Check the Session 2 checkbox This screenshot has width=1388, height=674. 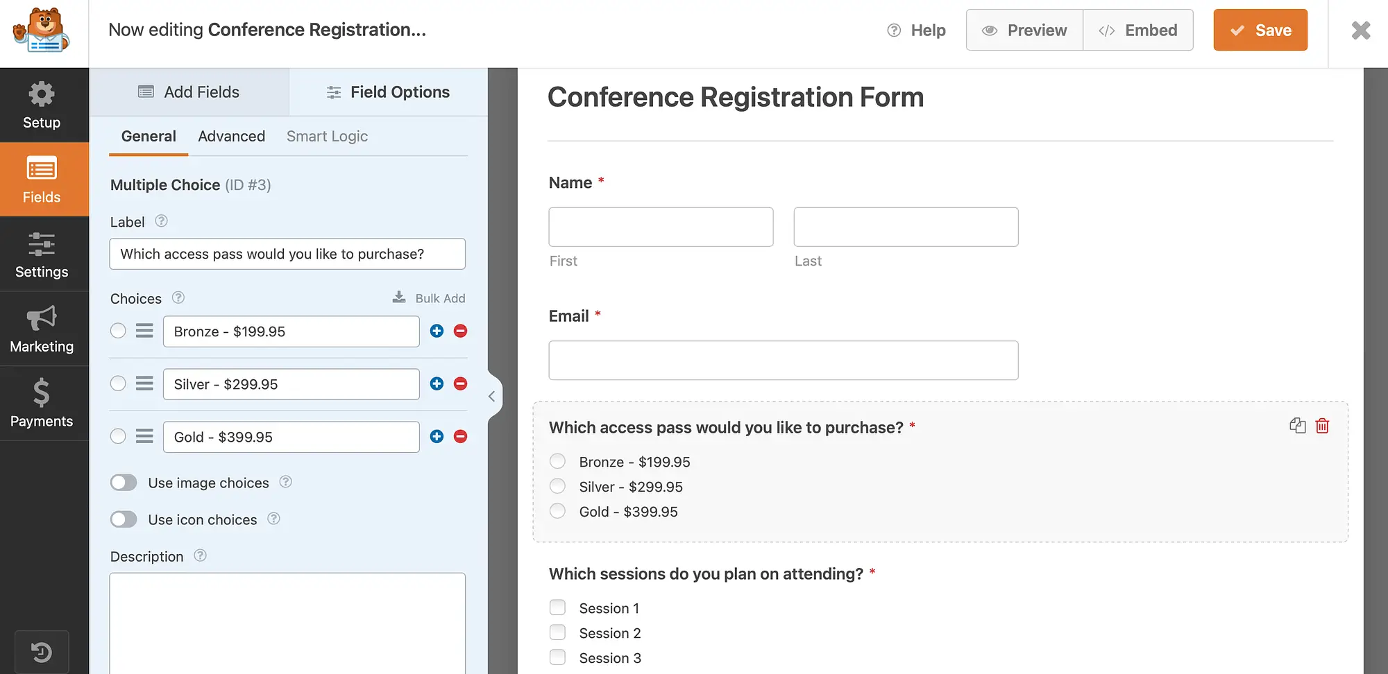557,633
